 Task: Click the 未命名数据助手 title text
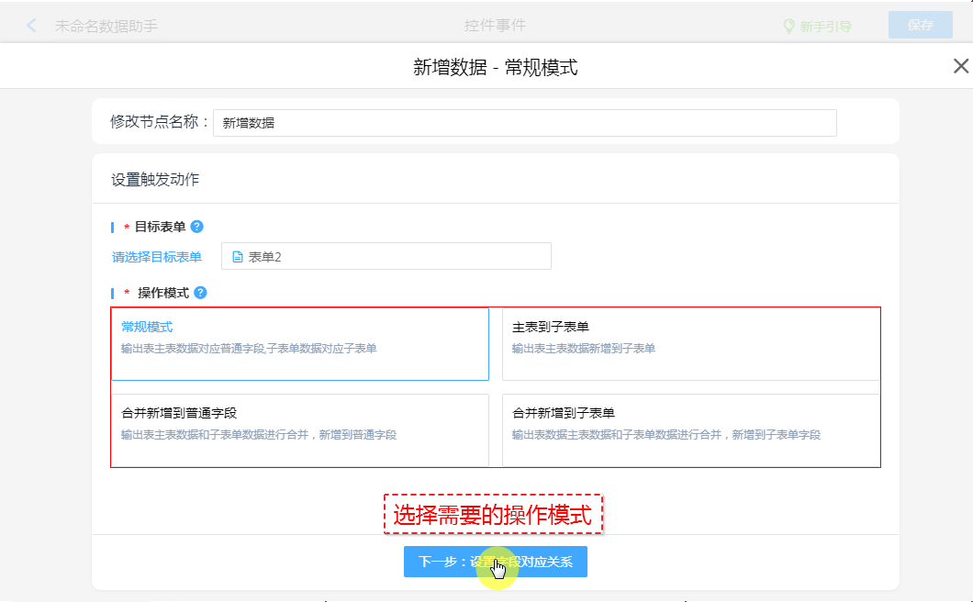pos(106,27)
